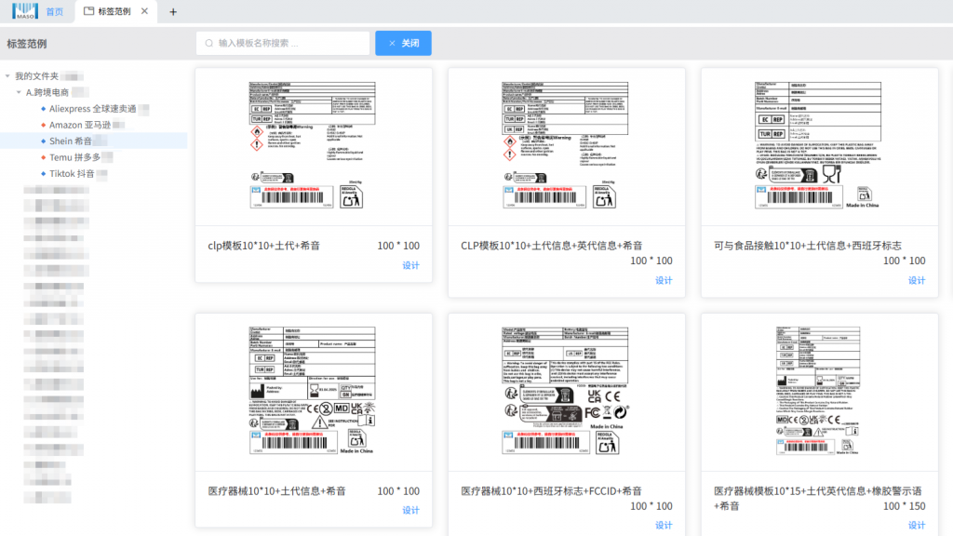Close the 标签范例 tab
The height and width of the screenshot is (536, 953).
[144, 12]
